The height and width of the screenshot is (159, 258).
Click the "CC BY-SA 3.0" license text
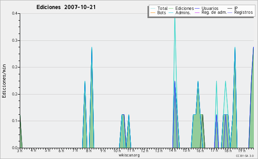245,156
